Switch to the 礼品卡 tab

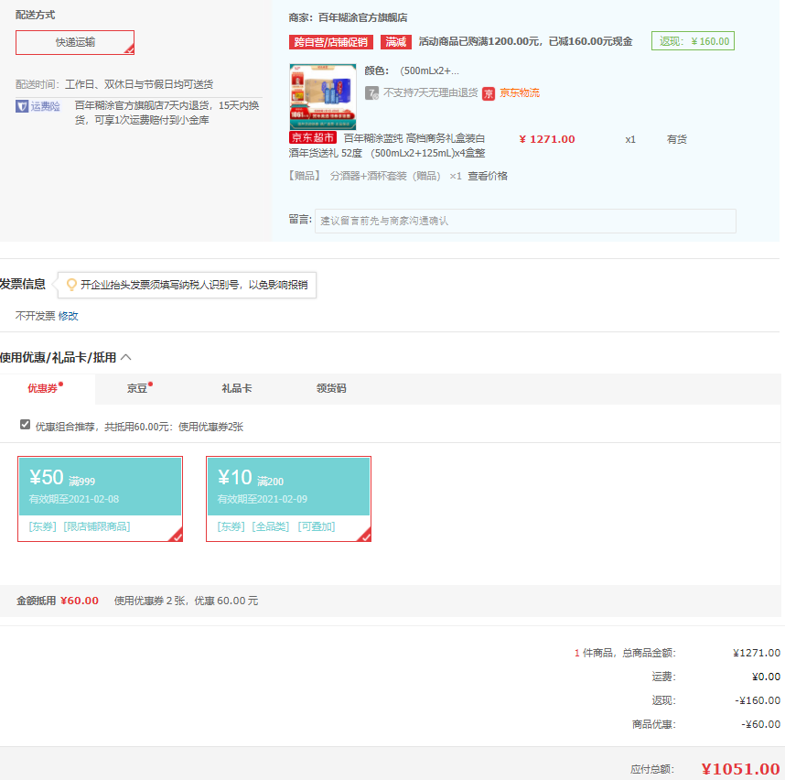pyautogui.click(x=237, y=388)
